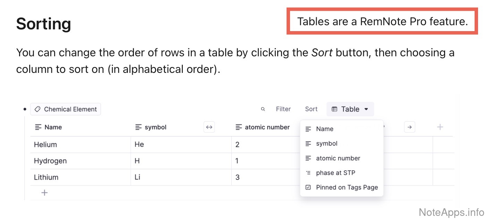
Task: Open the atomic number column header
Action: [267, 127]
